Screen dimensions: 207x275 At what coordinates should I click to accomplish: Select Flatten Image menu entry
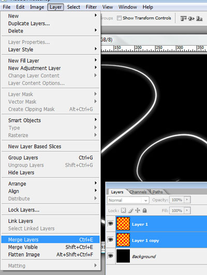[x=50, y=254]
